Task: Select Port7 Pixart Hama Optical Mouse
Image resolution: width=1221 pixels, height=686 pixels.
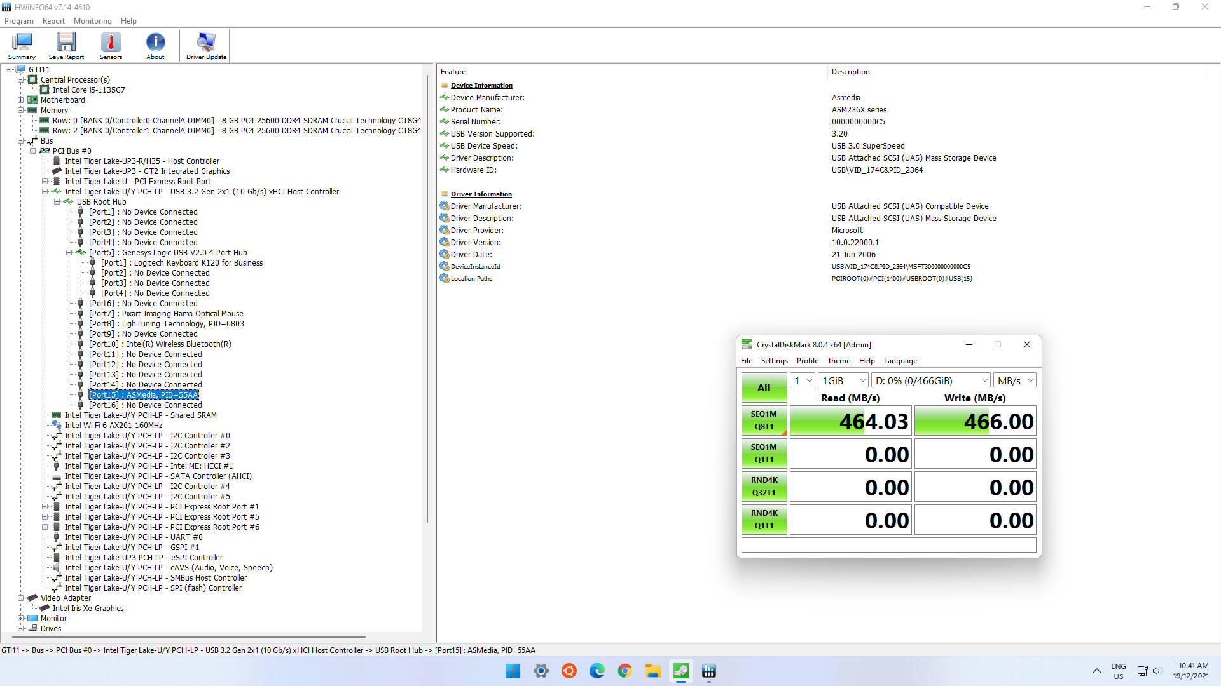Action: coord(166,313)
